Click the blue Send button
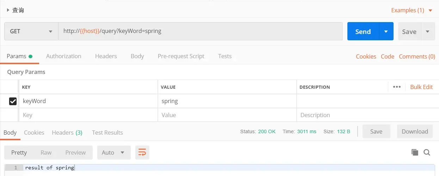439x176 pixels. pos(363,32)
